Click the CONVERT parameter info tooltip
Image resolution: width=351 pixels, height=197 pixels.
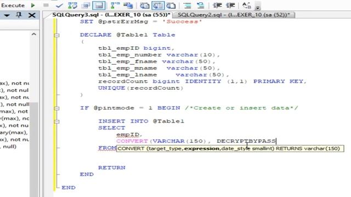(230, 148)
